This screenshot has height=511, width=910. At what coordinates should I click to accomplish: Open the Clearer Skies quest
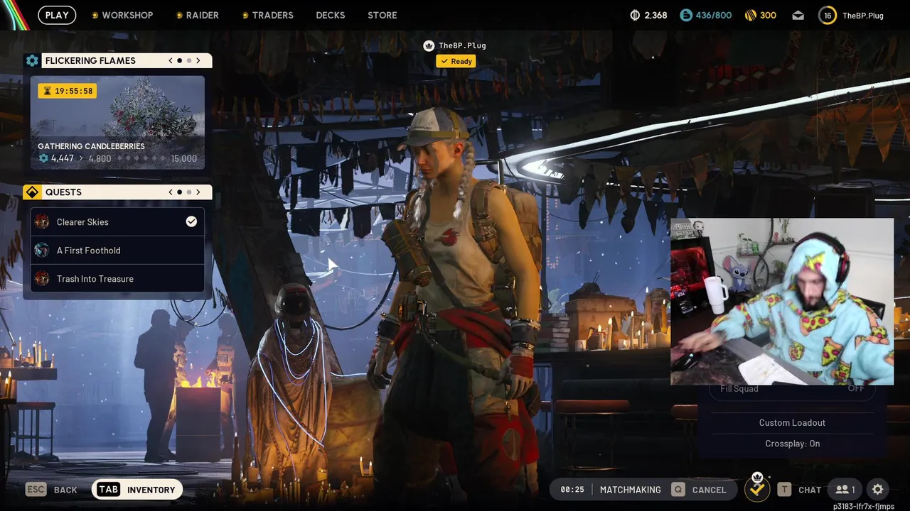point(117,221)
